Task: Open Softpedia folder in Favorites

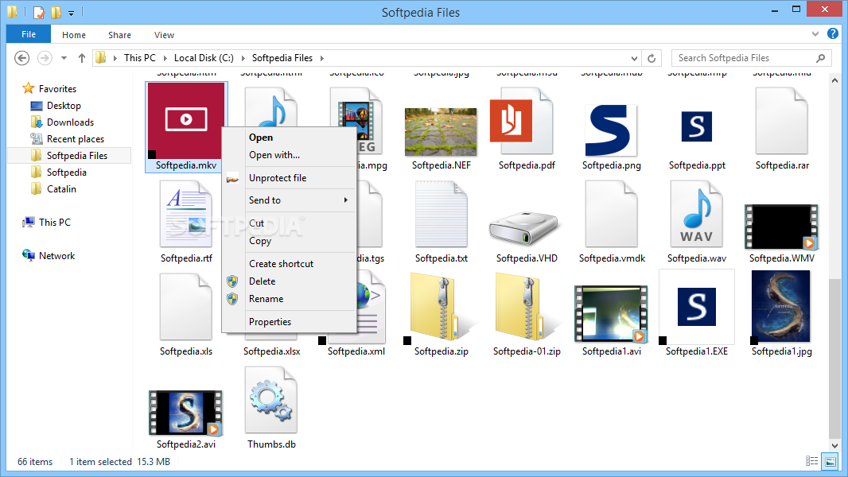Action: tap(67, 173)
